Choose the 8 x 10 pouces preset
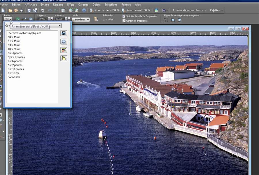 [x=16, y=69]
